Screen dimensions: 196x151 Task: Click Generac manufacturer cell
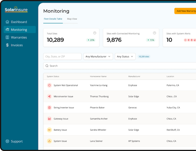pos(132,107)
